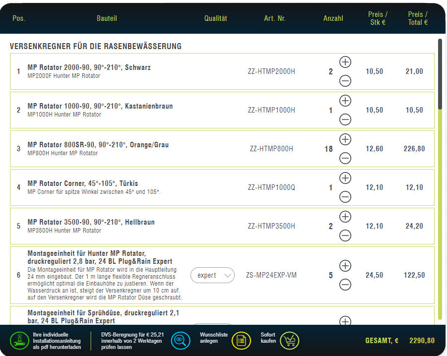Screen dimensions: 447x356
Task: Click the total price 21,00
Action: point(414,71)
